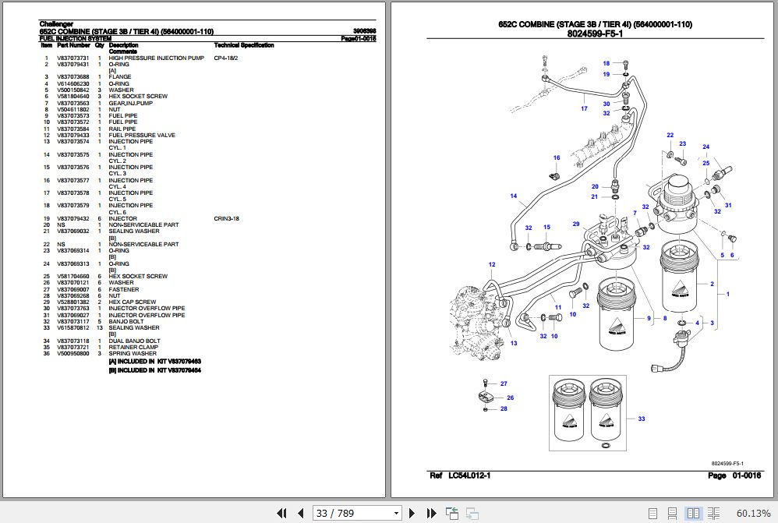Select the 8024599-F5-1 diagram heading
The image size is (778, 523).
[595, 34]
